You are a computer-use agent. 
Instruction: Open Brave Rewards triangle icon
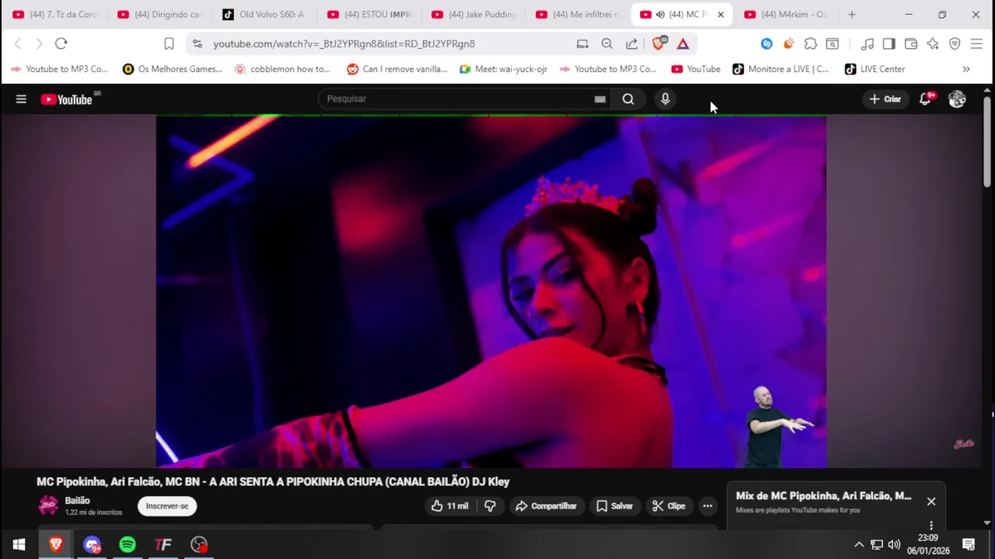pos(683,44)
